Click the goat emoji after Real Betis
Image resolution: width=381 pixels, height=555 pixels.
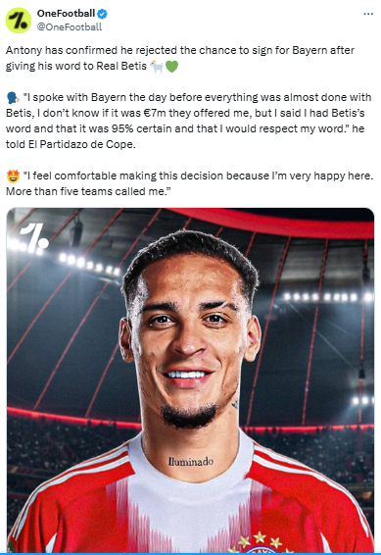[x=157, y=67]
